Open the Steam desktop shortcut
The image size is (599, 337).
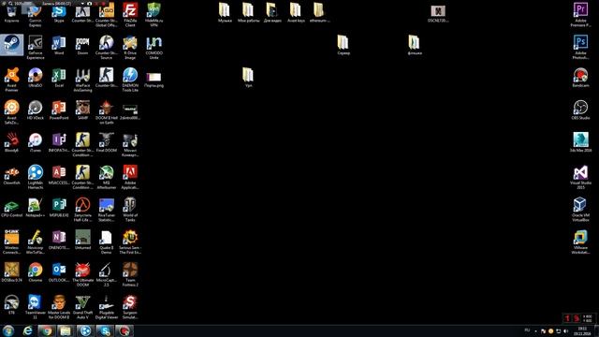[x=11, y=45]
